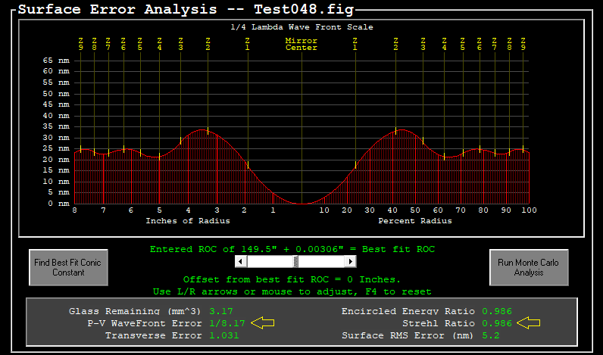Select the Glass Remaining value 3.17
The height and width of the screenshot is (355, 603).
[x=220, y=311]
